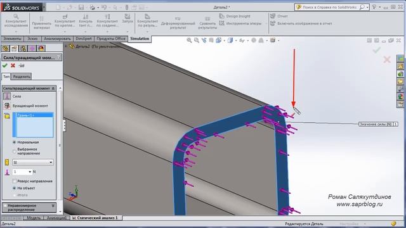Open Инструменты эпюры tools
406x228 pixels.
(x=240, y=23)
